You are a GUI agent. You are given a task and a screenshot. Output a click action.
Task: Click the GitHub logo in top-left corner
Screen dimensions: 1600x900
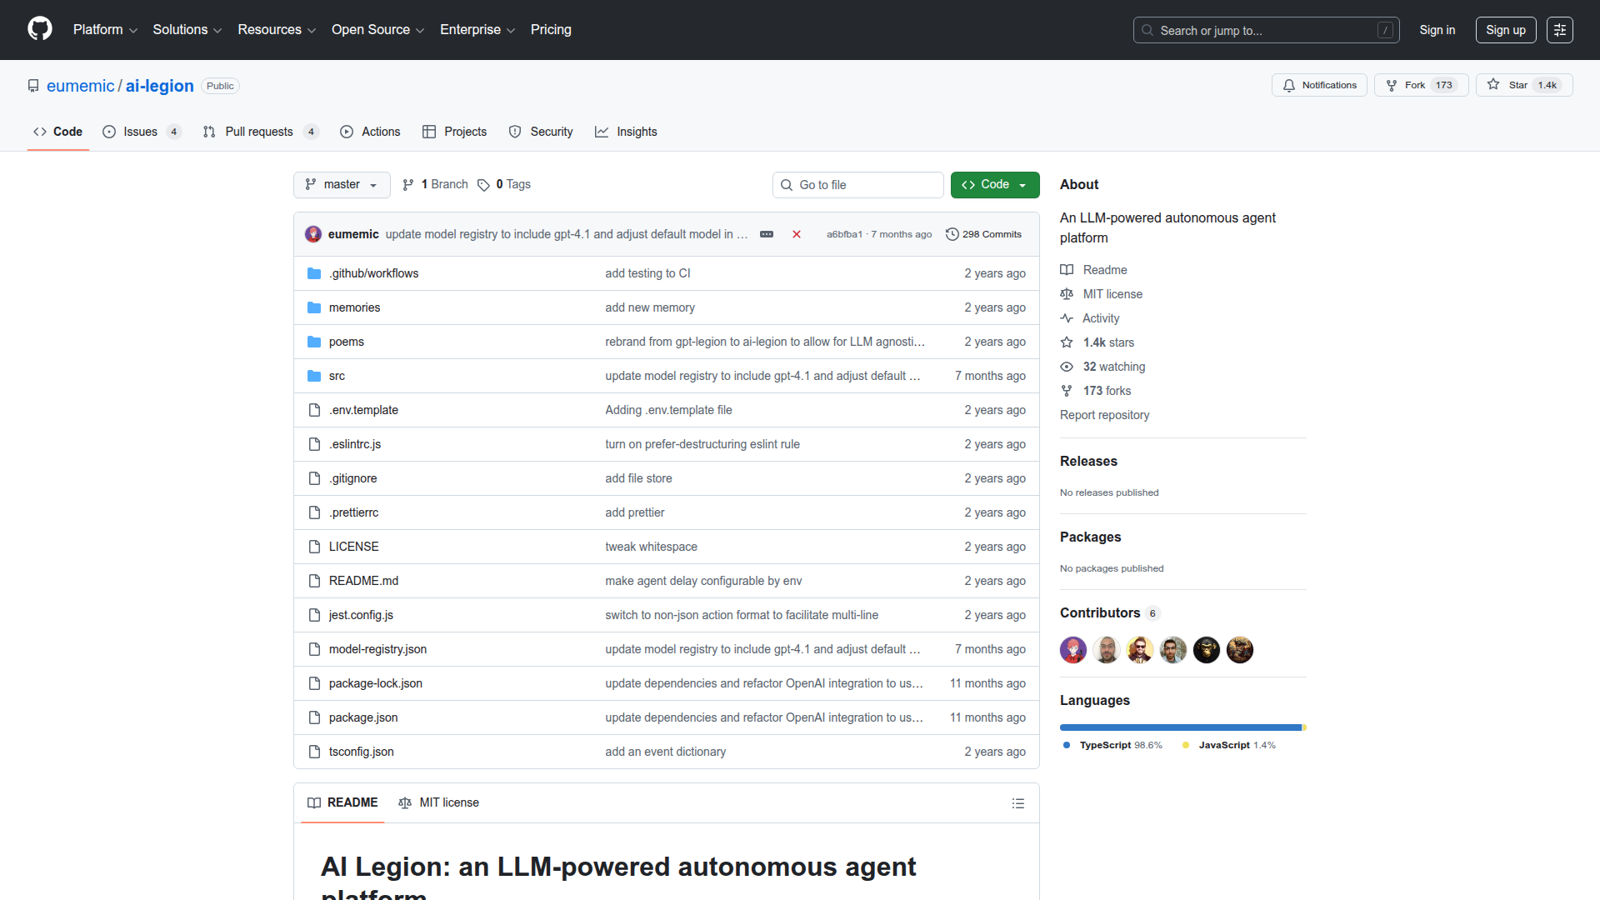point(38,29)
